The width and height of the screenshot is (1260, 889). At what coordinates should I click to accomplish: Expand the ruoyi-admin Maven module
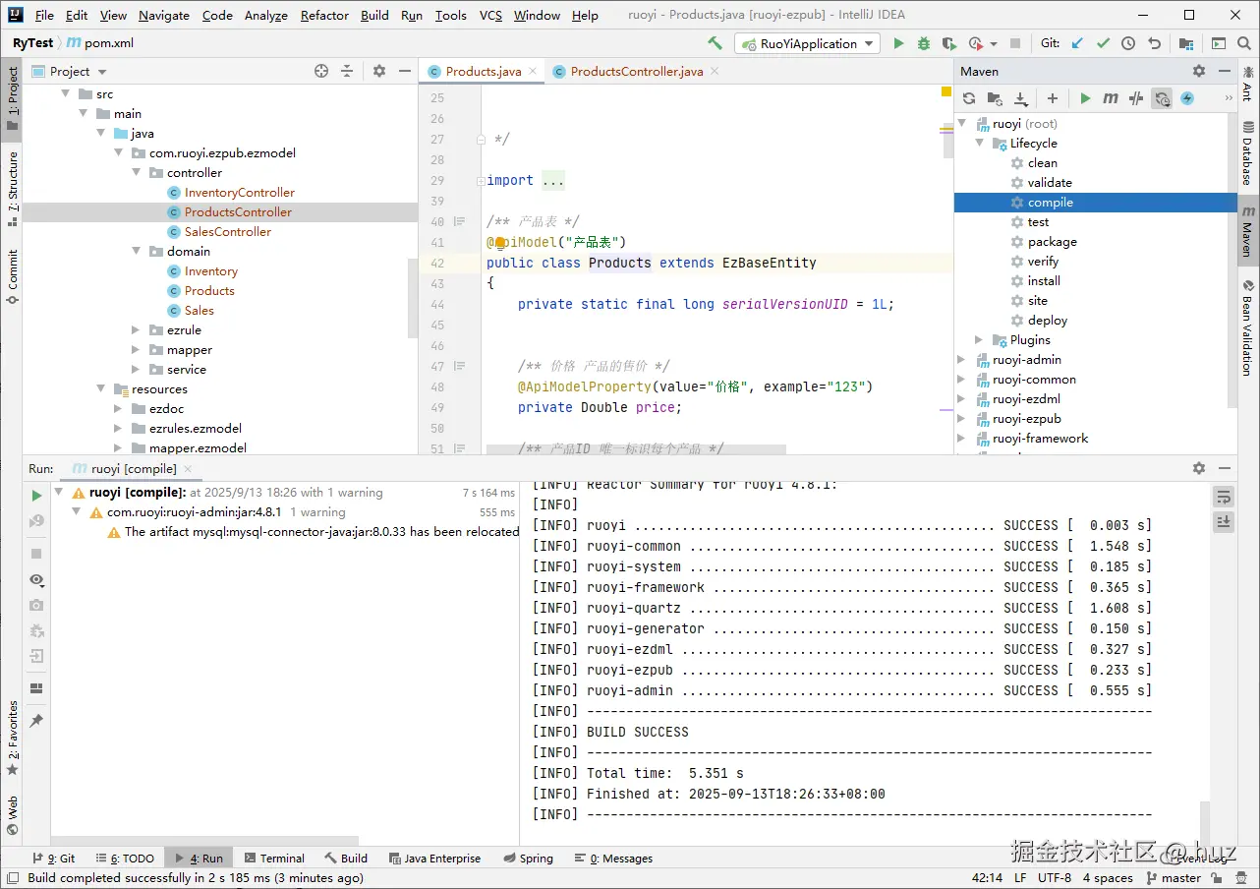click(961, 360)
